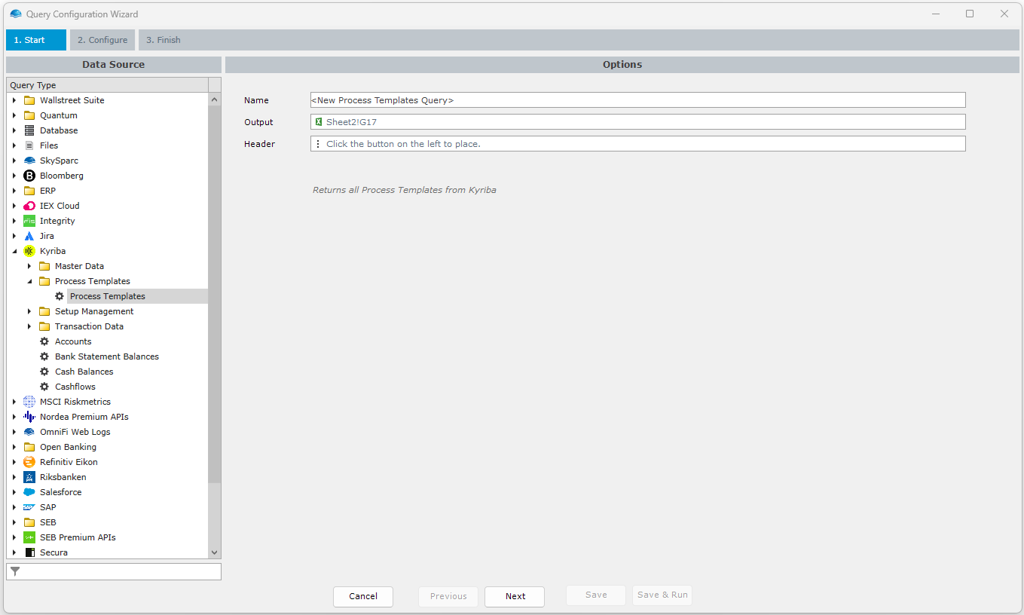1024x615 pixels.
Task: Expand the Salesforce node arrow
Action: click(14, 492)
